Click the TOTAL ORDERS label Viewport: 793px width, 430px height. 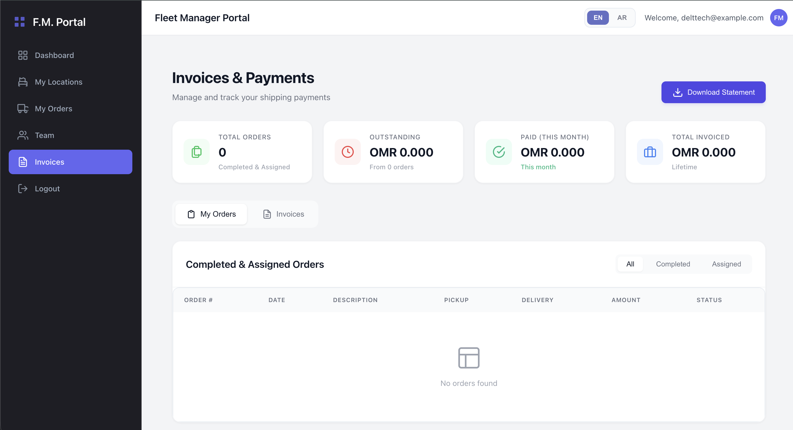(x=245, y=137)
